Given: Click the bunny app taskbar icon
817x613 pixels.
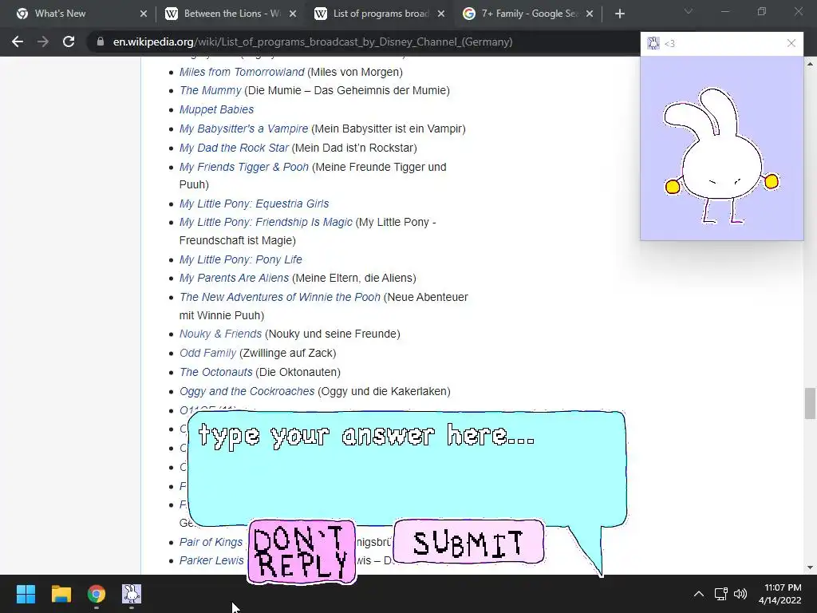Looking at the screenshot, I should click(132, 594).
